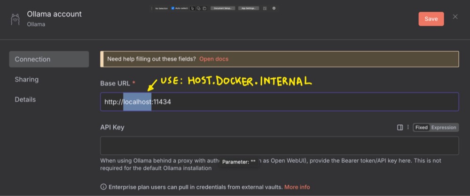Follow the More info link
The height and width of the screenshot is (196, 470).
click(x=297, y=187)
